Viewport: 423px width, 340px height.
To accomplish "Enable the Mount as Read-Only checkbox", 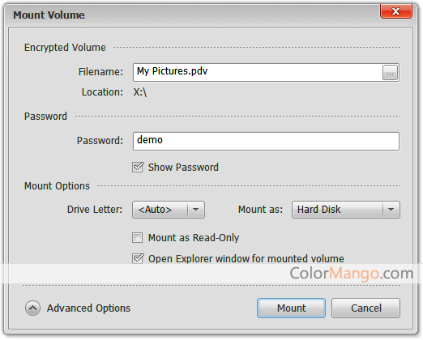I will (138, 238).
